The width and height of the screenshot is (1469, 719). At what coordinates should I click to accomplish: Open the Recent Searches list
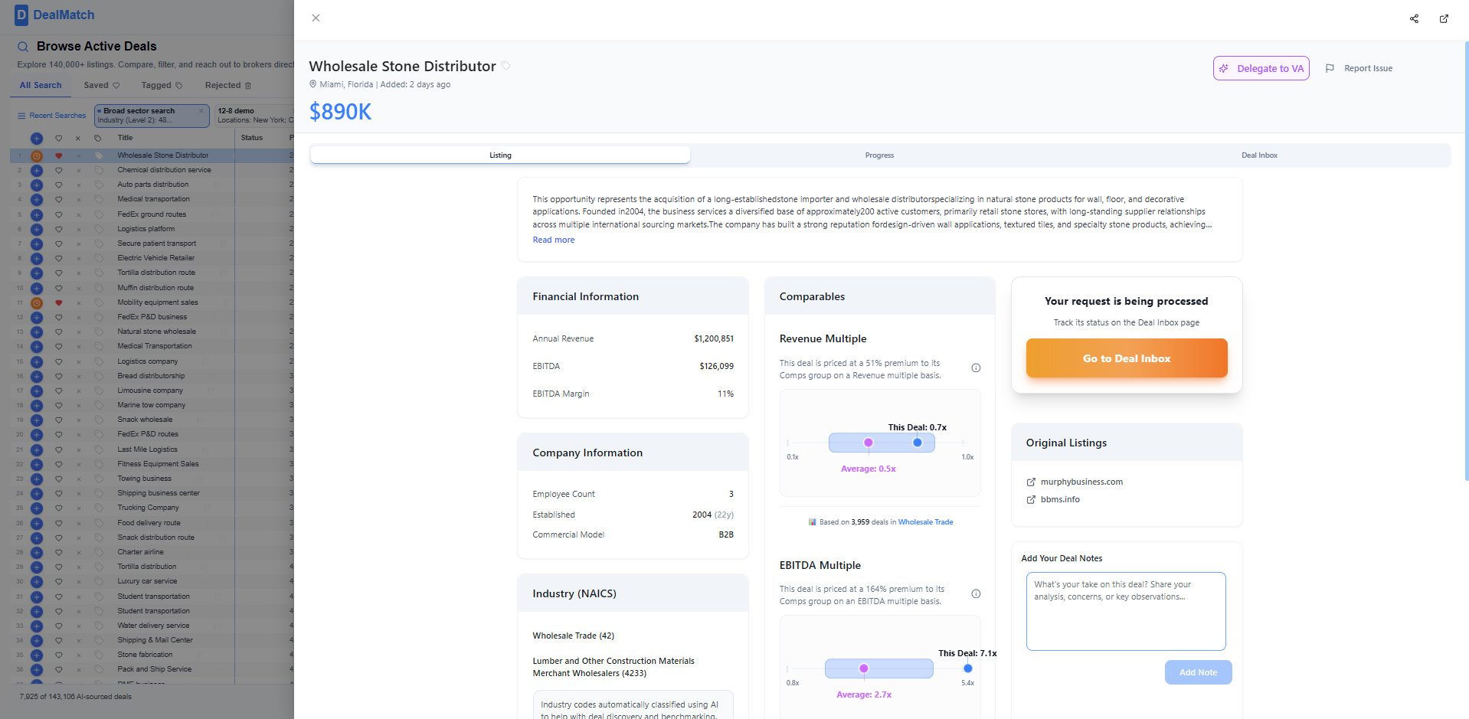[x=52, y=116]
